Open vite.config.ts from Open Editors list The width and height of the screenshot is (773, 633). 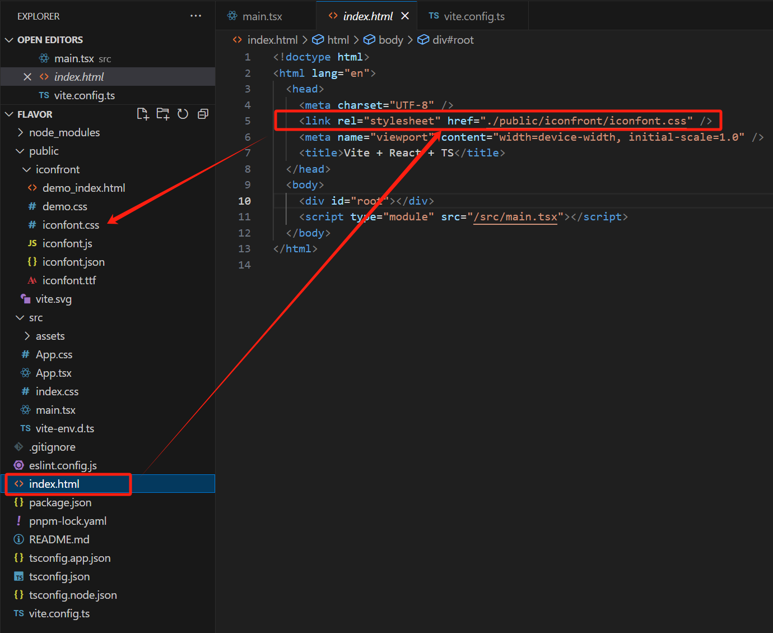pos(108,95)
